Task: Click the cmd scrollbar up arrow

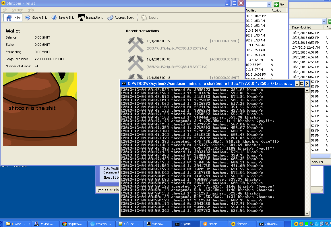Action: 307,91
